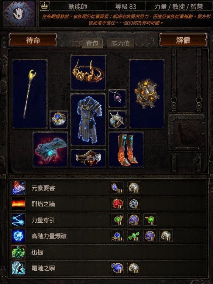Click the 解僱 button
213x284 pixels.
click(183, 40)
